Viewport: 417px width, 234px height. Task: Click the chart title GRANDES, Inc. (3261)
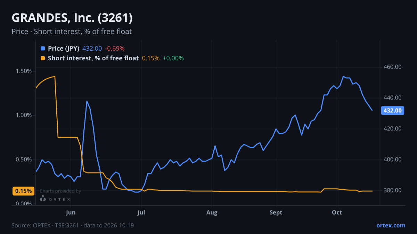(72, 18)
